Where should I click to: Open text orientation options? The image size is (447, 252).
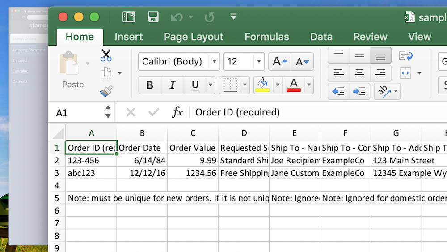click(387, 91)
